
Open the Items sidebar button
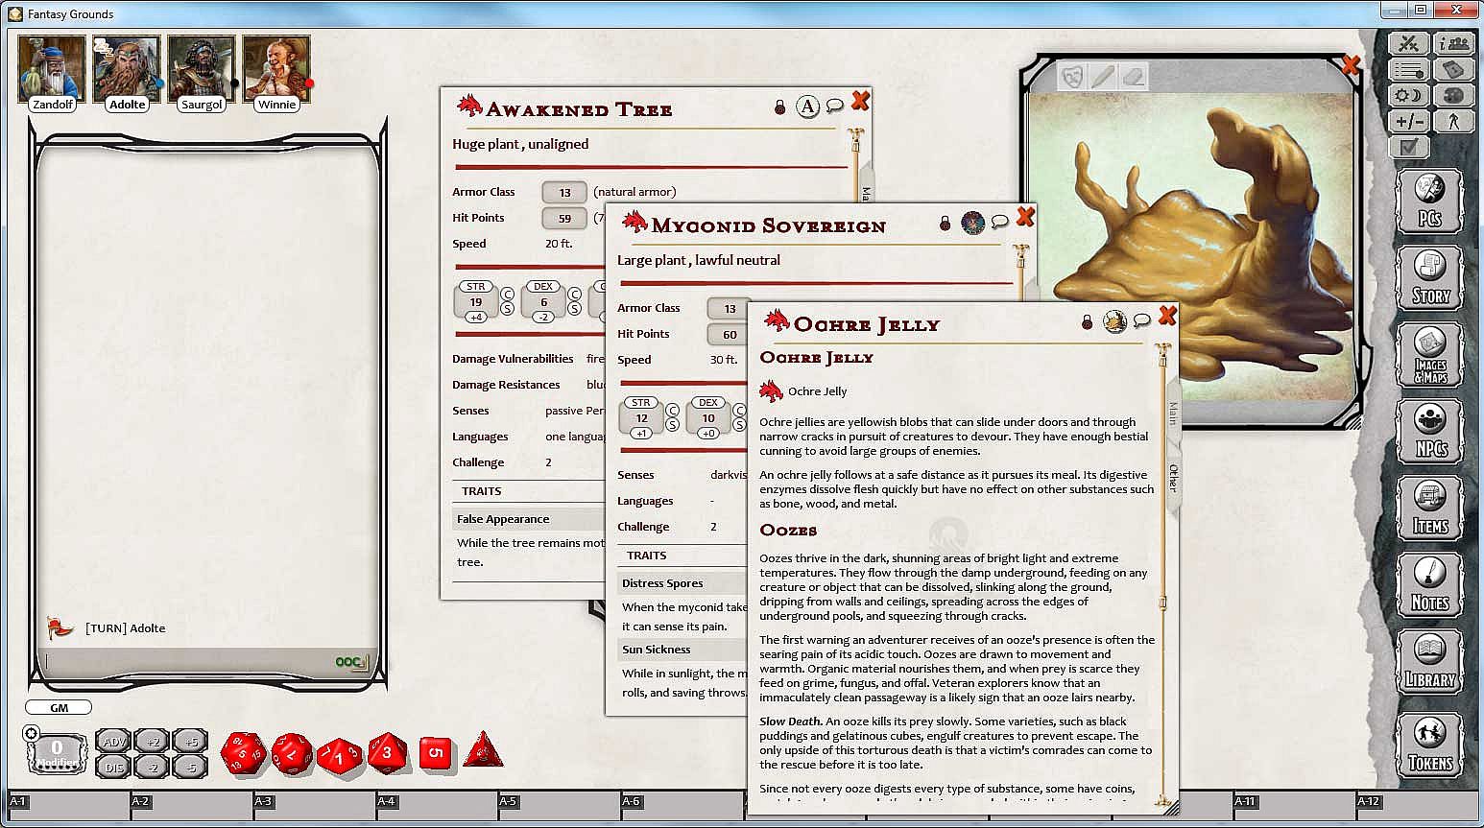coord(1430,509)
